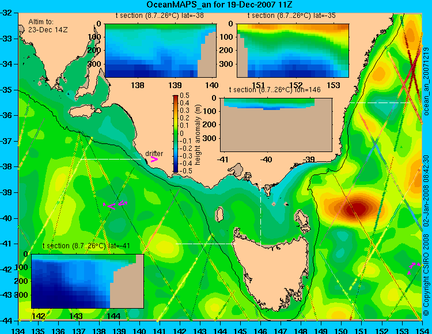Click the 152 axis label in the lat=-35 inset
The image size is (432, 334).
296,85
